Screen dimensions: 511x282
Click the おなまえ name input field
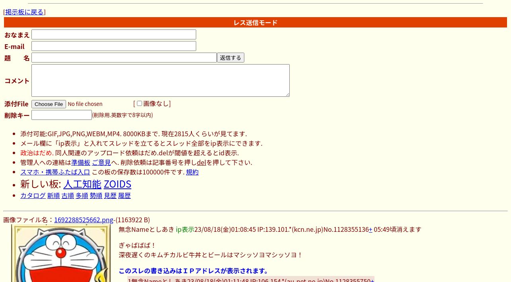[114, 35]
